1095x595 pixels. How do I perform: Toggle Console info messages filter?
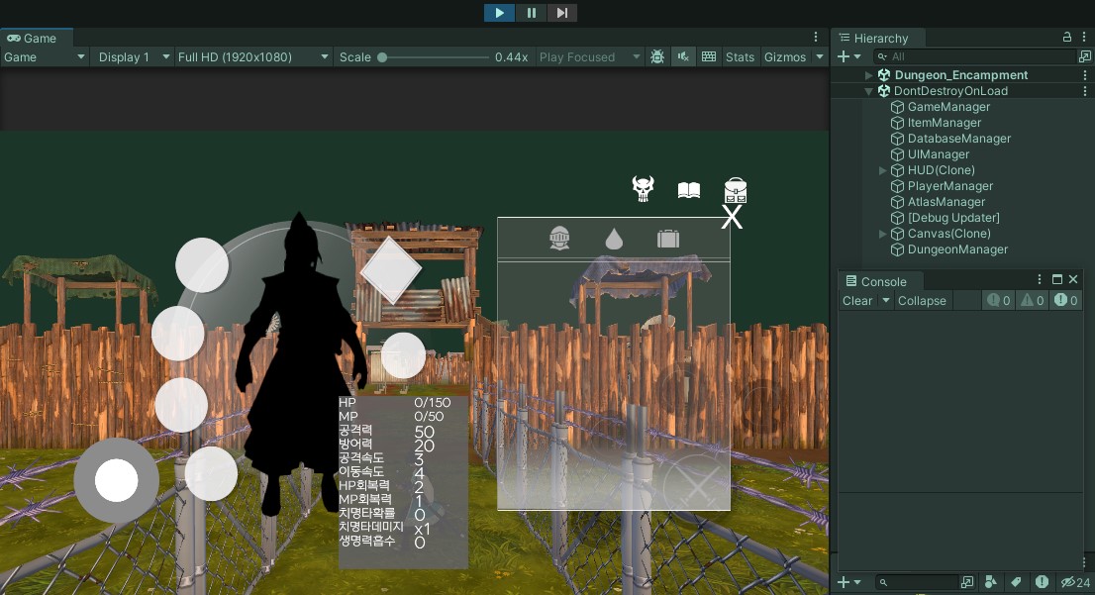pyautogui.click(x=998, y=300)
